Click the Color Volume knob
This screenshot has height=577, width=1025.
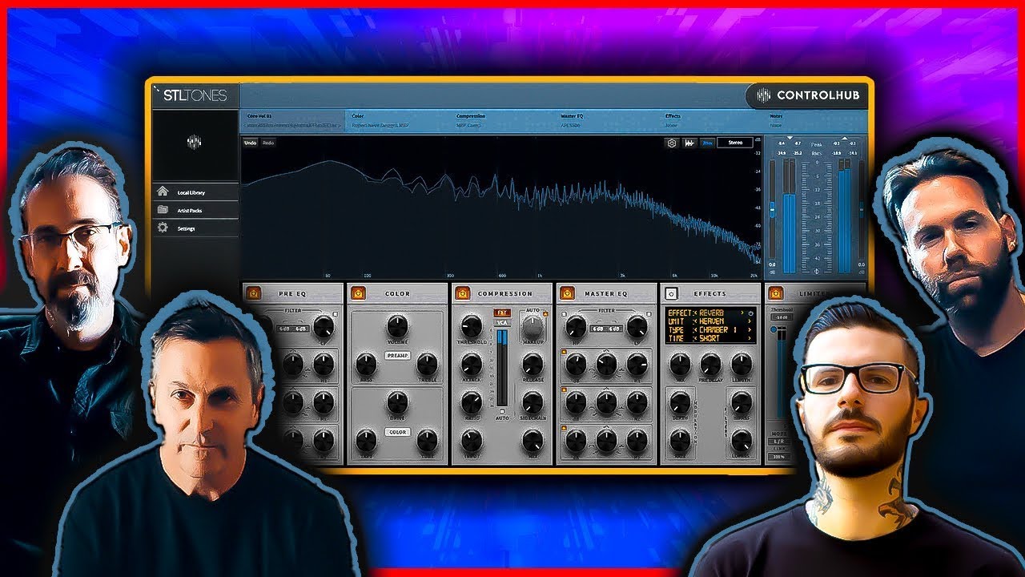point(396,325)
